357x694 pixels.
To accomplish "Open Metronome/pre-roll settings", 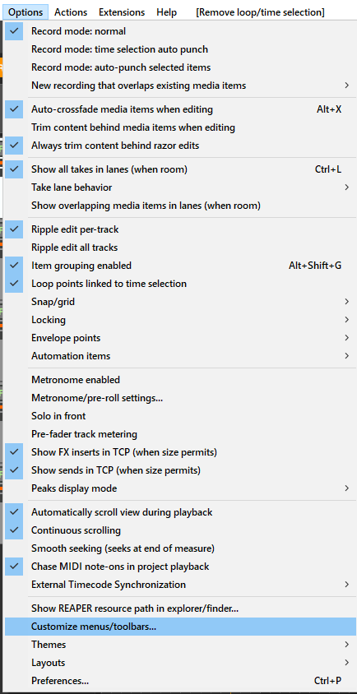I will (x=180, y=398).
